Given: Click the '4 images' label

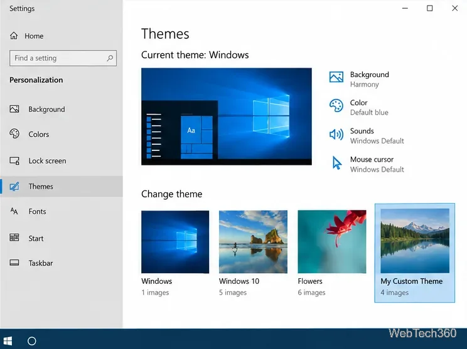Looking at the screenshot, I should point(395,293).
